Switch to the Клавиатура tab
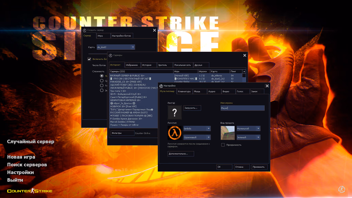Image resolution: width=352 pixels, height=198 pixels. coord(184,92)
